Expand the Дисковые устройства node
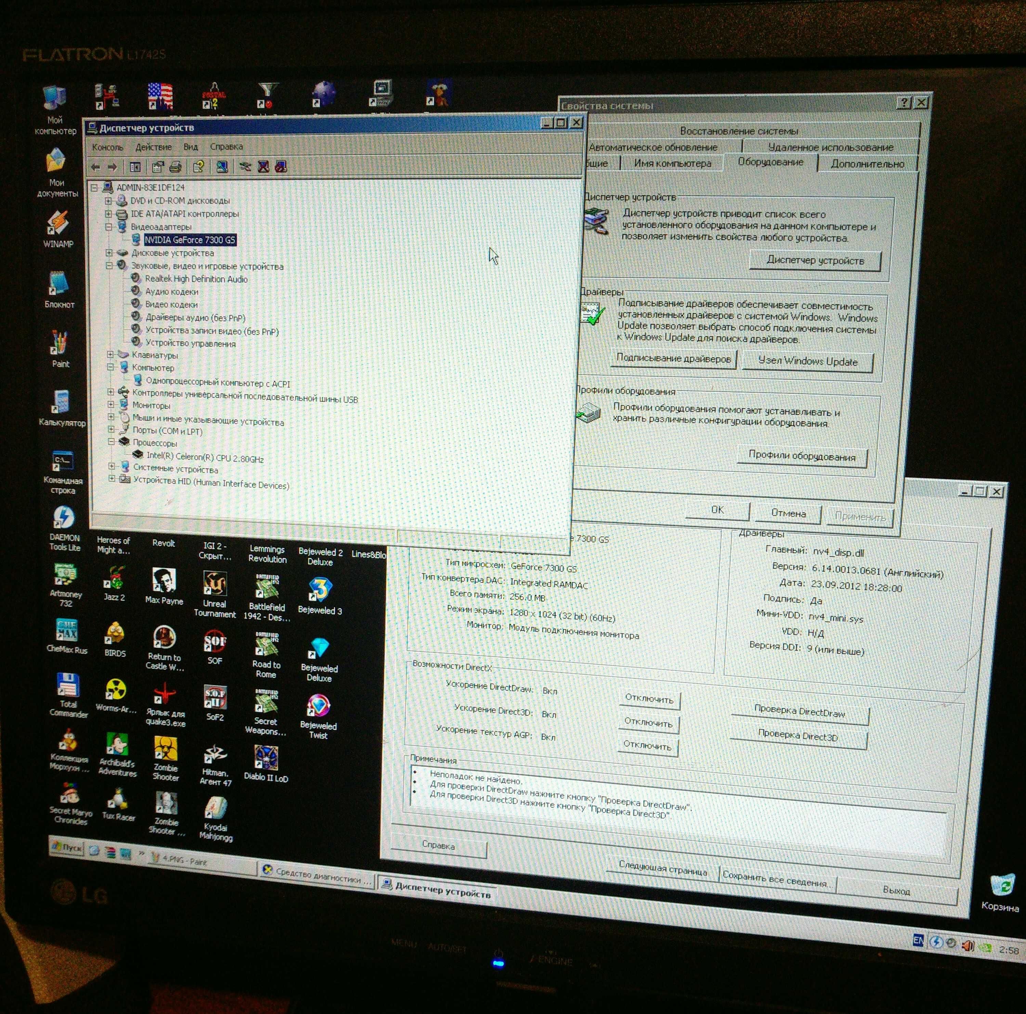Image resolution: width=1026 pixels, height=1014 pixels. click(x=109, y=253)
